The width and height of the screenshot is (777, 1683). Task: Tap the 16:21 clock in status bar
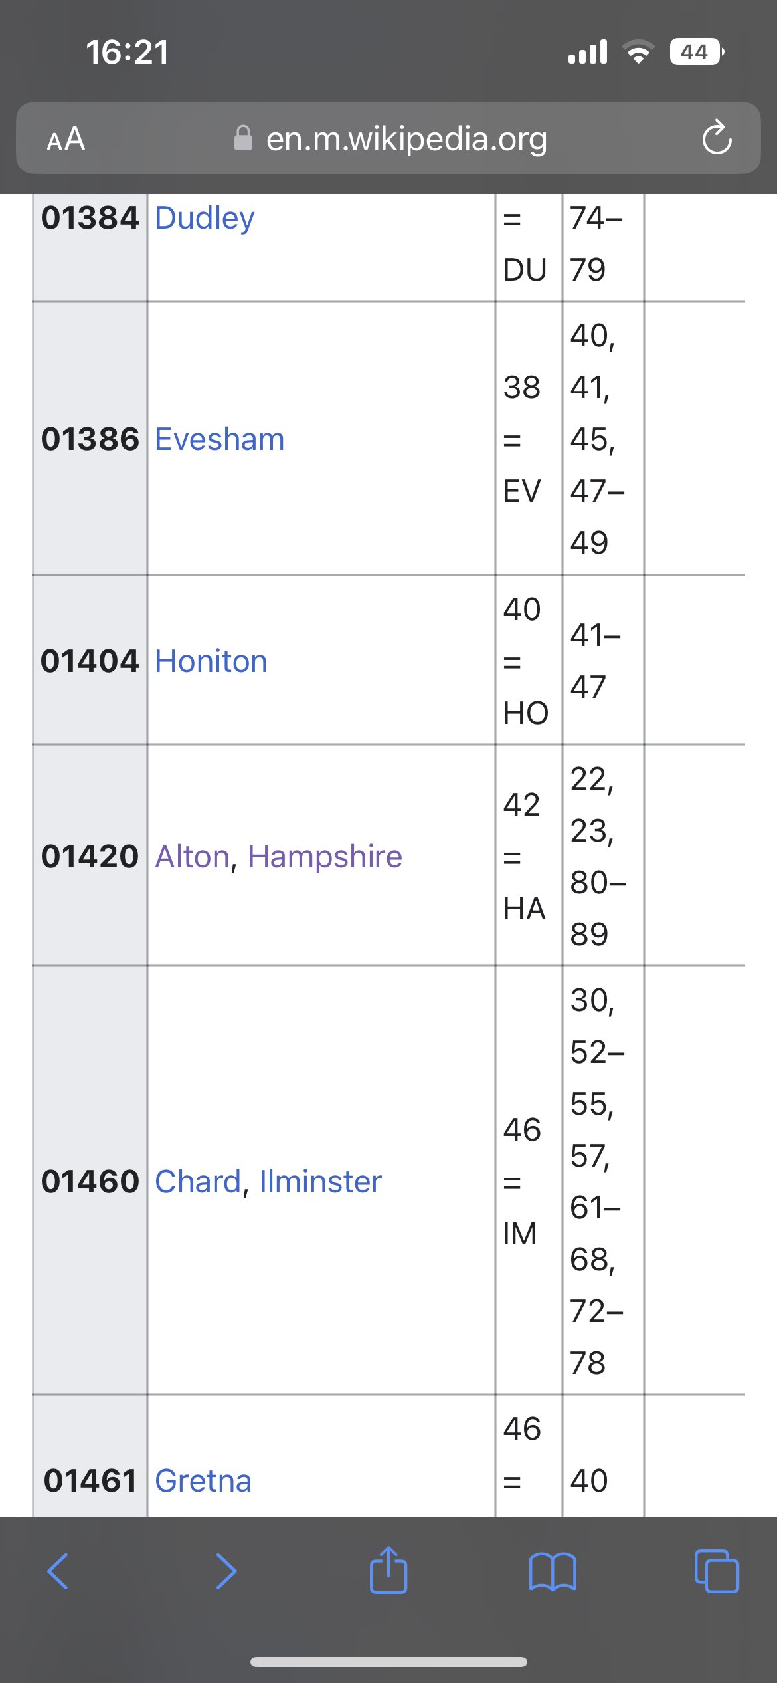click(x=127, y=52)
